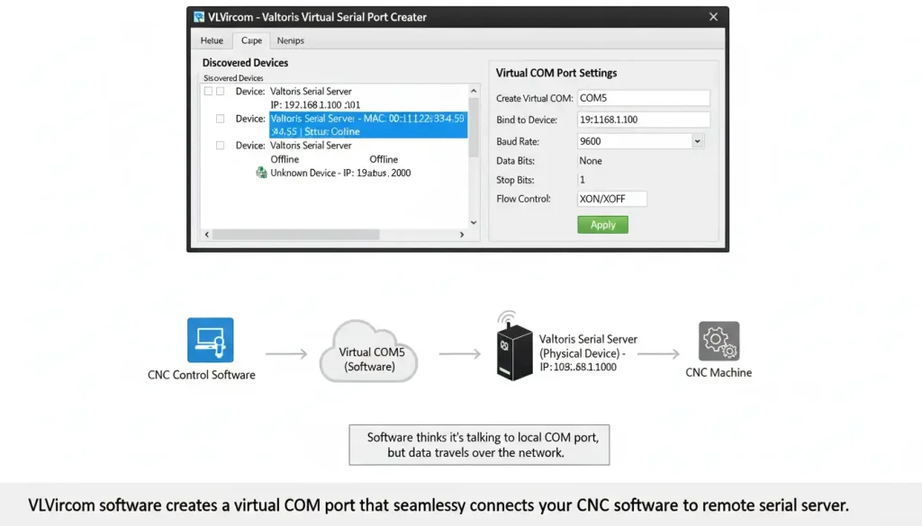Viewport: 922px width, 526px height.
Task: Click the vertical scrollbar thumb in device list
Action: click(x=474, y=127)
